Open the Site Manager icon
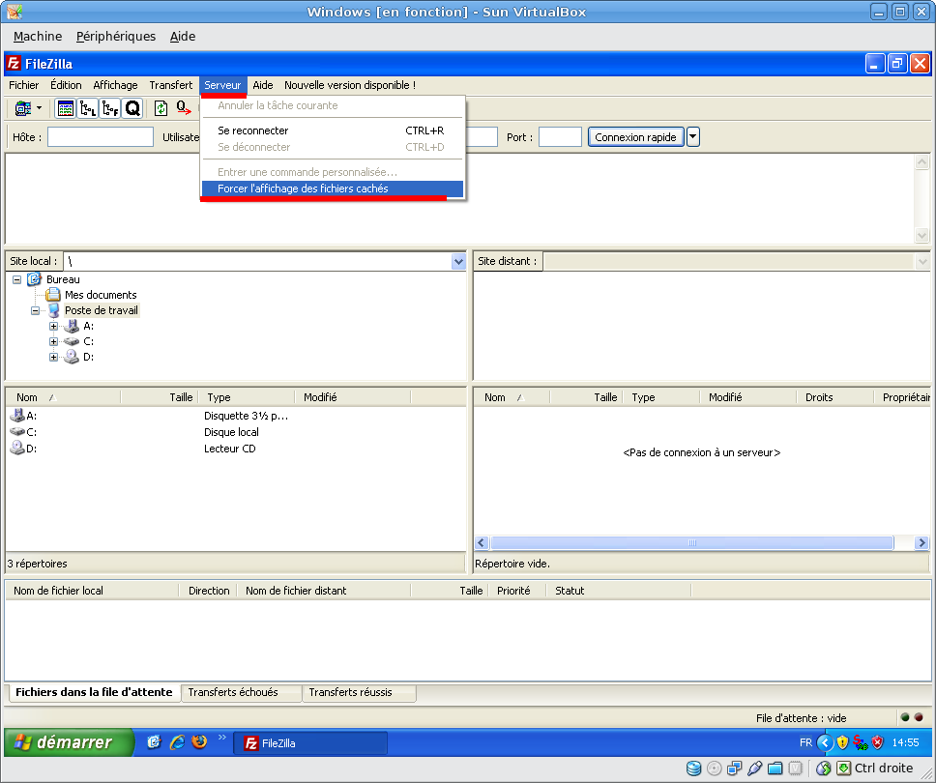 23,108
